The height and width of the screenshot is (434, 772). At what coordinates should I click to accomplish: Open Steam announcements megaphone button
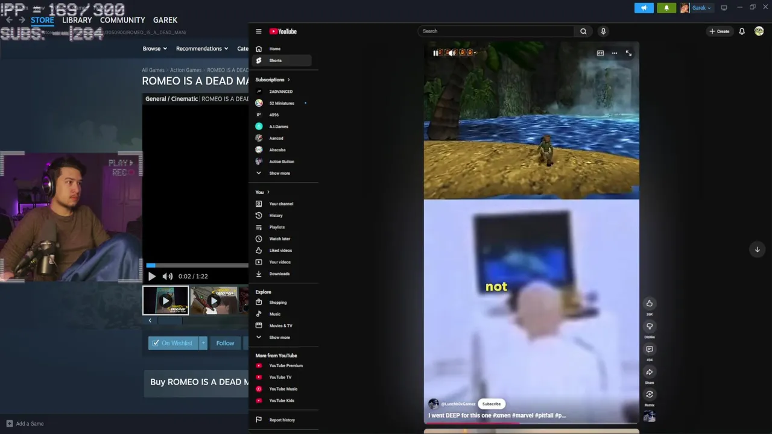[x=644, y=8]
